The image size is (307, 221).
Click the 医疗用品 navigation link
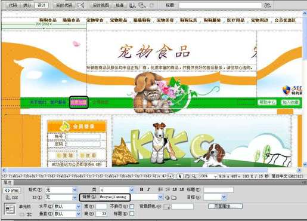coord(235,20)
